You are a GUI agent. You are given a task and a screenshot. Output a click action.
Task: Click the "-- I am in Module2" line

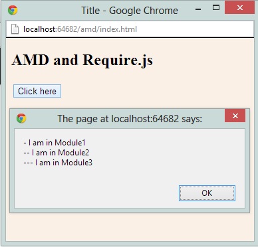[57, 153]
